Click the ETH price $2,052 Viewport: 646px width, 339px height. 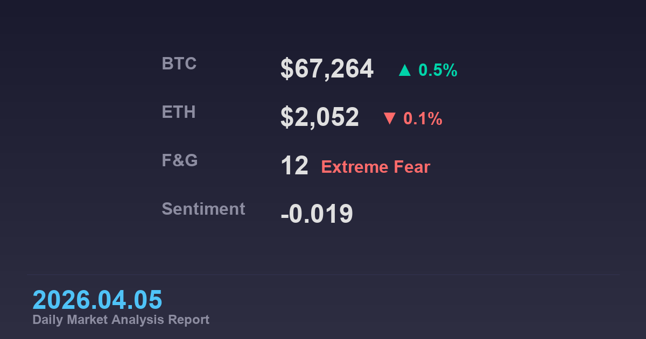(x=320, y=117)
